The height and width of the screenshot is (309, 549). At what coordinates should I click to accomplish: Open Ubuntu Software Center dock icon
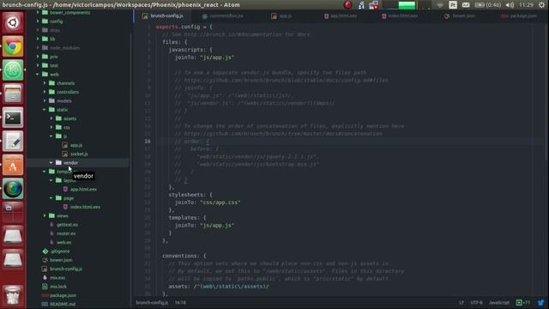(x=13, y=165)
